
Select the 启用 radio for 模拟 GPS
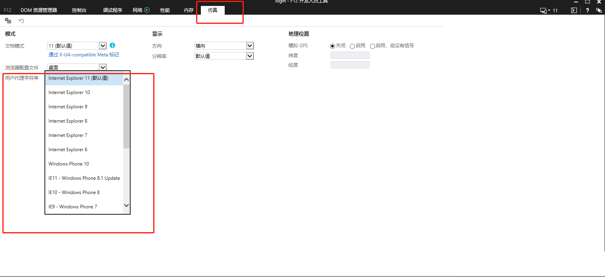[x=353, y=46]
